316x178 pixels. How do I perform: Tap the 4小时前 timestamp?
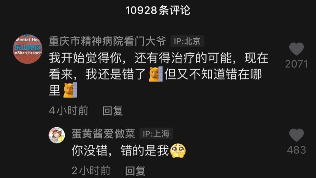68,111
